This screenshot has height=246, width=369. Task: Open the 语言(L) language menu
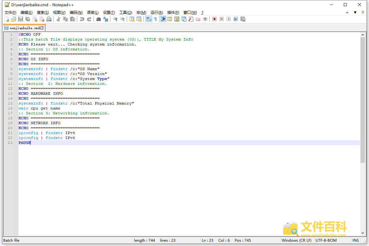click(x=93, y=13)
